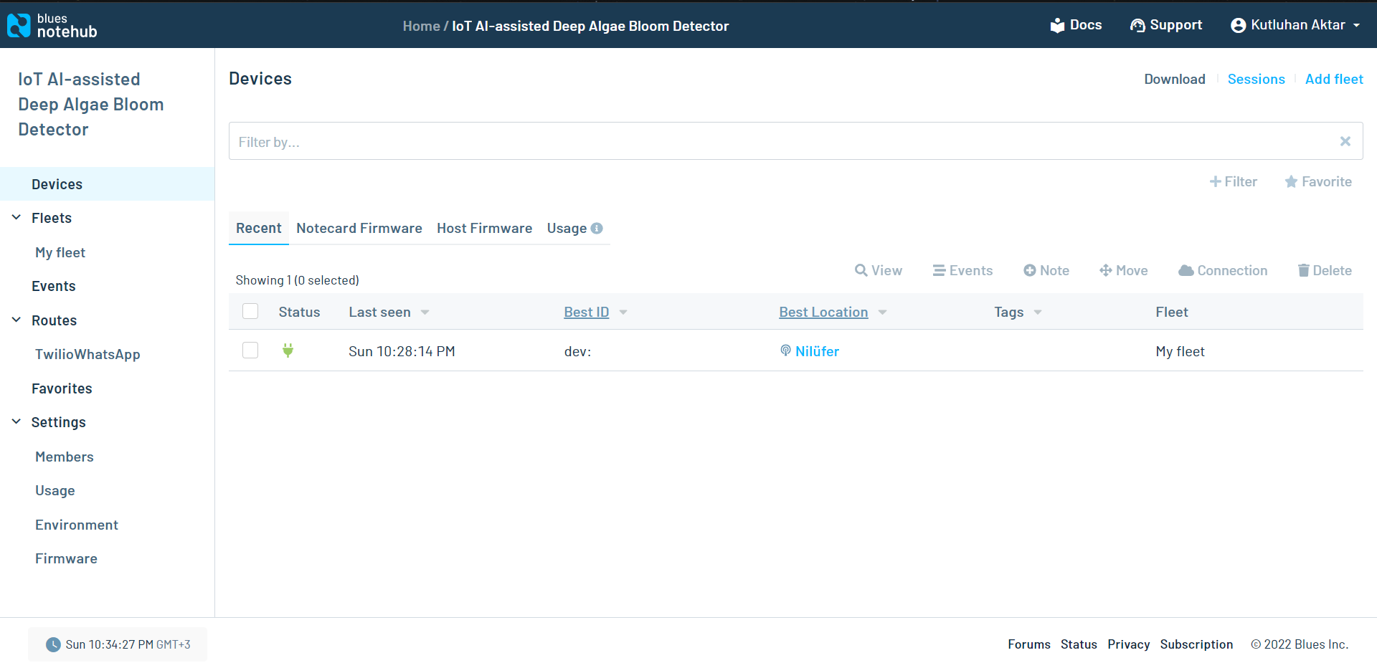Collapse the Fleets section chevron

coord(16,217)
